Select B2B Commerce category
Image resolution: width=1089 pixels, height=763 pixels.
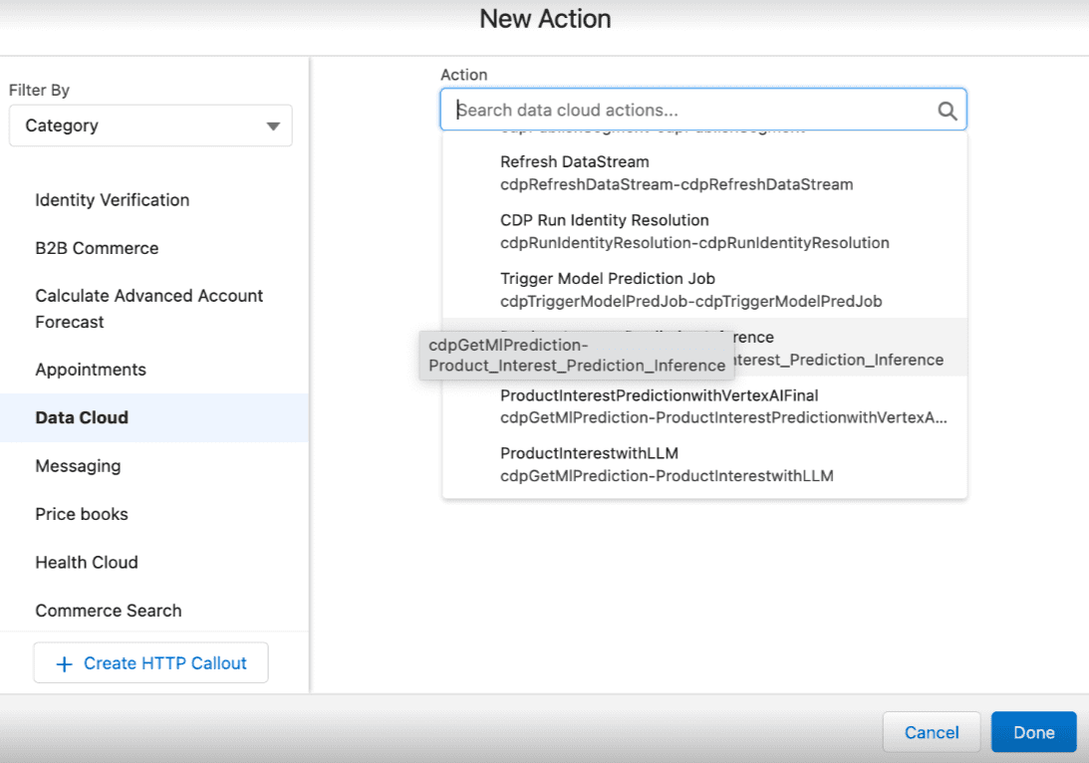(97, 248)
